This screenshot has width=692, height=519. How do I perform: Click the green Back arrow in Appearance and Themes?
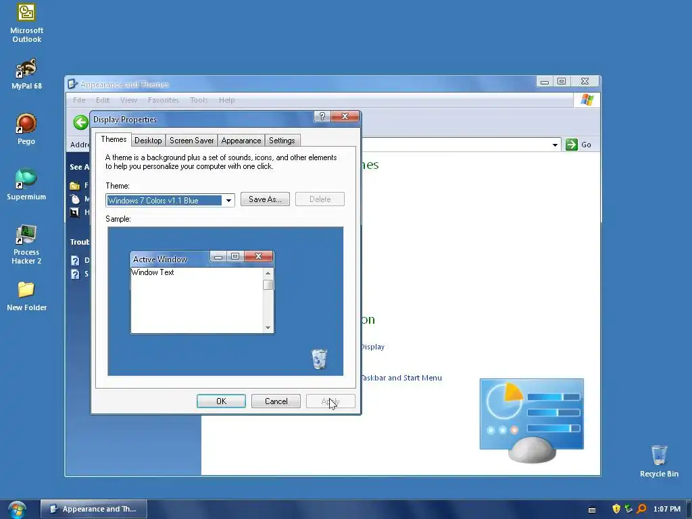pyautogui.click(x=81, y=122)
